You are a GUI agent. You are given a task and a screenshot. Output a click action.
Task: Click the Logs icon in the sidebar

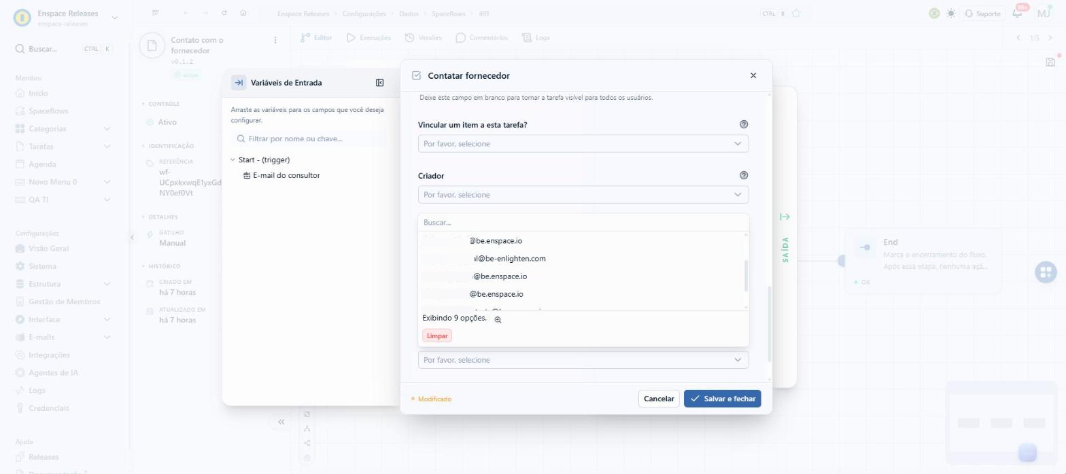(20, 390)
